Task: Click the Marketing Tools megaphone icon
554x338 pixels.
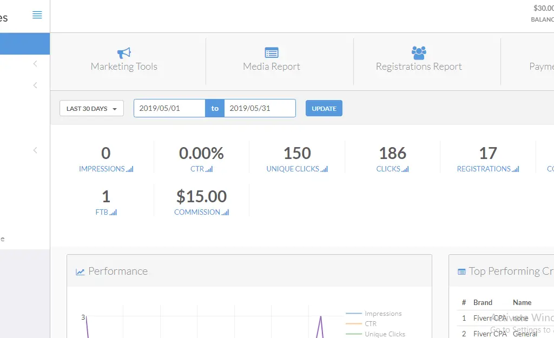Action: (x=124, y=53)
